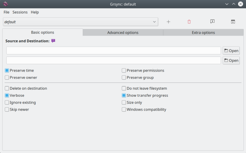Switch to the Advanced options tab
The width and height of the screenshot is (246, 153).
click(123, 33)
